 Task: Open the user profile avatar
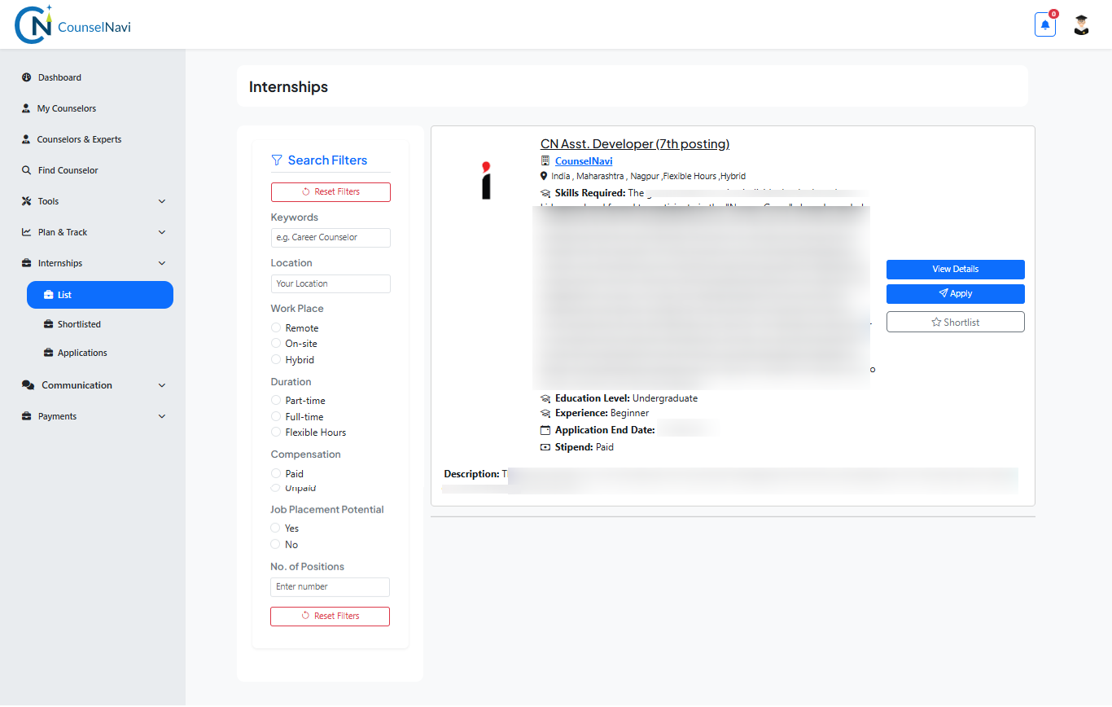click(x=1081, y=25)
